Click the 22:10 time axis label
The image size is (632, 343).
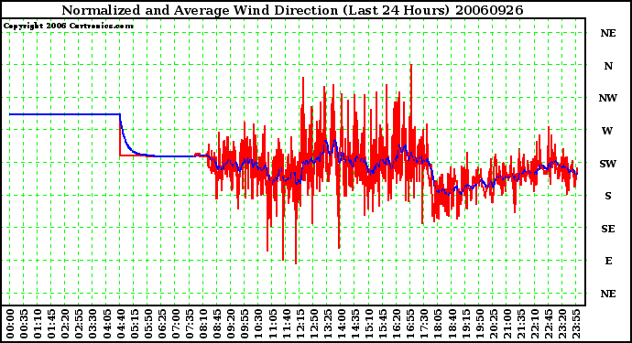[x=535, y=324]
